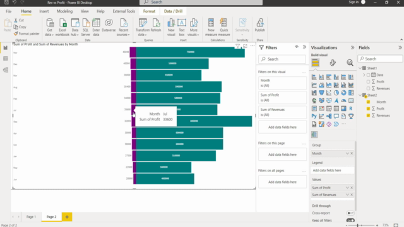Viewport: 404px width, 227px height.
Task: Uncheck the Month field in Sheet2
Action: pyautogui.click(x=368, y=102)
